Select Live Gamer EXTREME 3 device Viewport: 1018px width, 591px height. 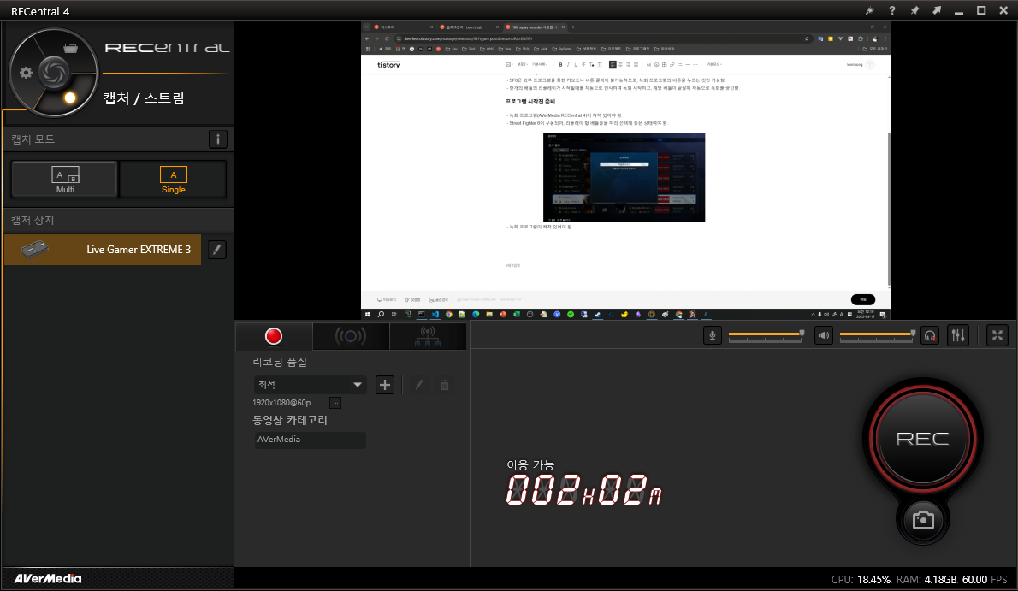tap(103, 250)
